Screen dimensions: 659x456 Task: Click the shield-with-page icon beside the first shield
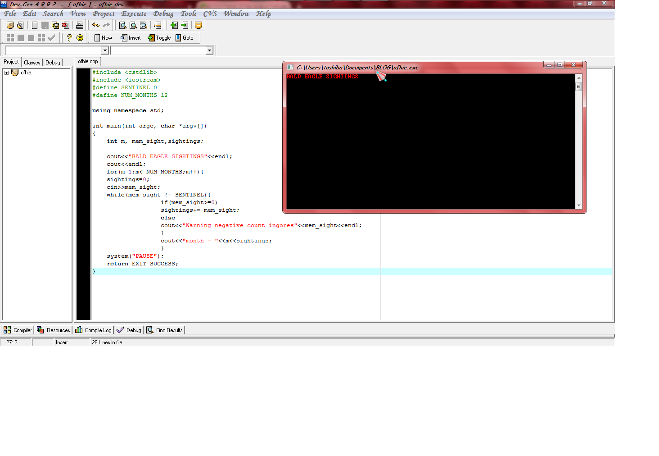tap(20, 25)
